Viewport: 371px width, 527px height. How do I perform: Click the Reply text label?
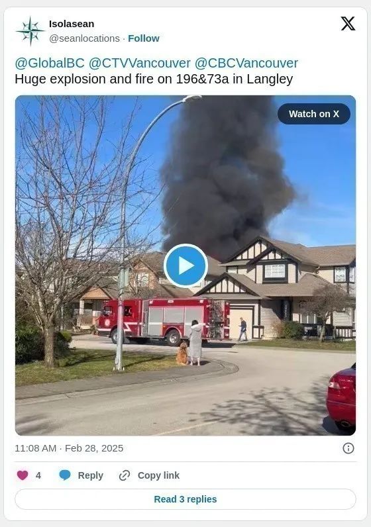[91, 475]
